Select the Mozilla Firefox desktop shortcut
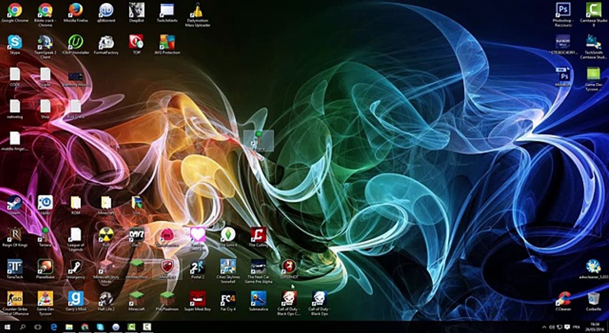This screenshot has width=609, height=333. [x=75, y=13]
